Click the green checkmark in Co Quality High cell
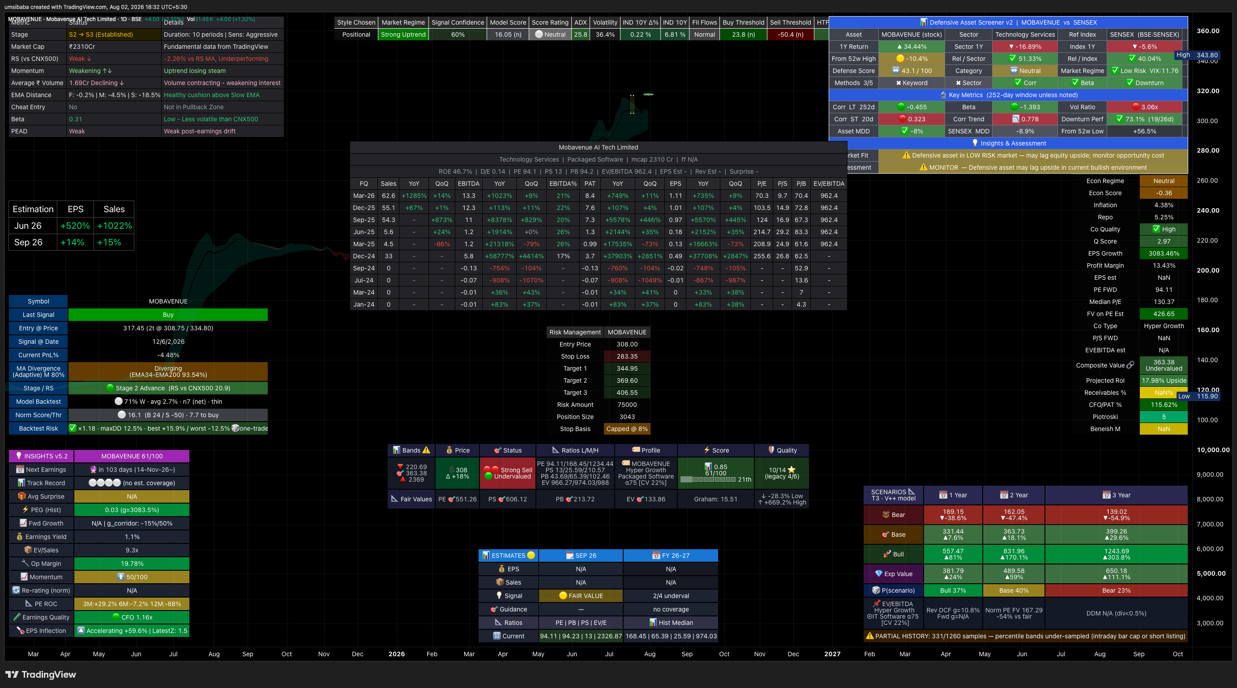Screen dimensions: 1237x688 coord(1156,229)
